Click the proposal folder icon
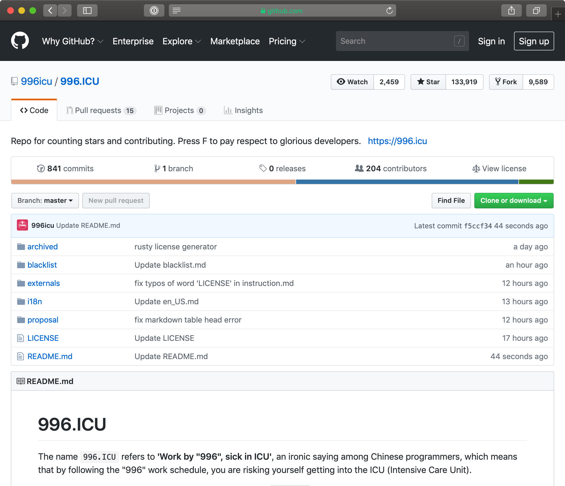This screenshot has width=565, height=486. (x=21, y=320)
